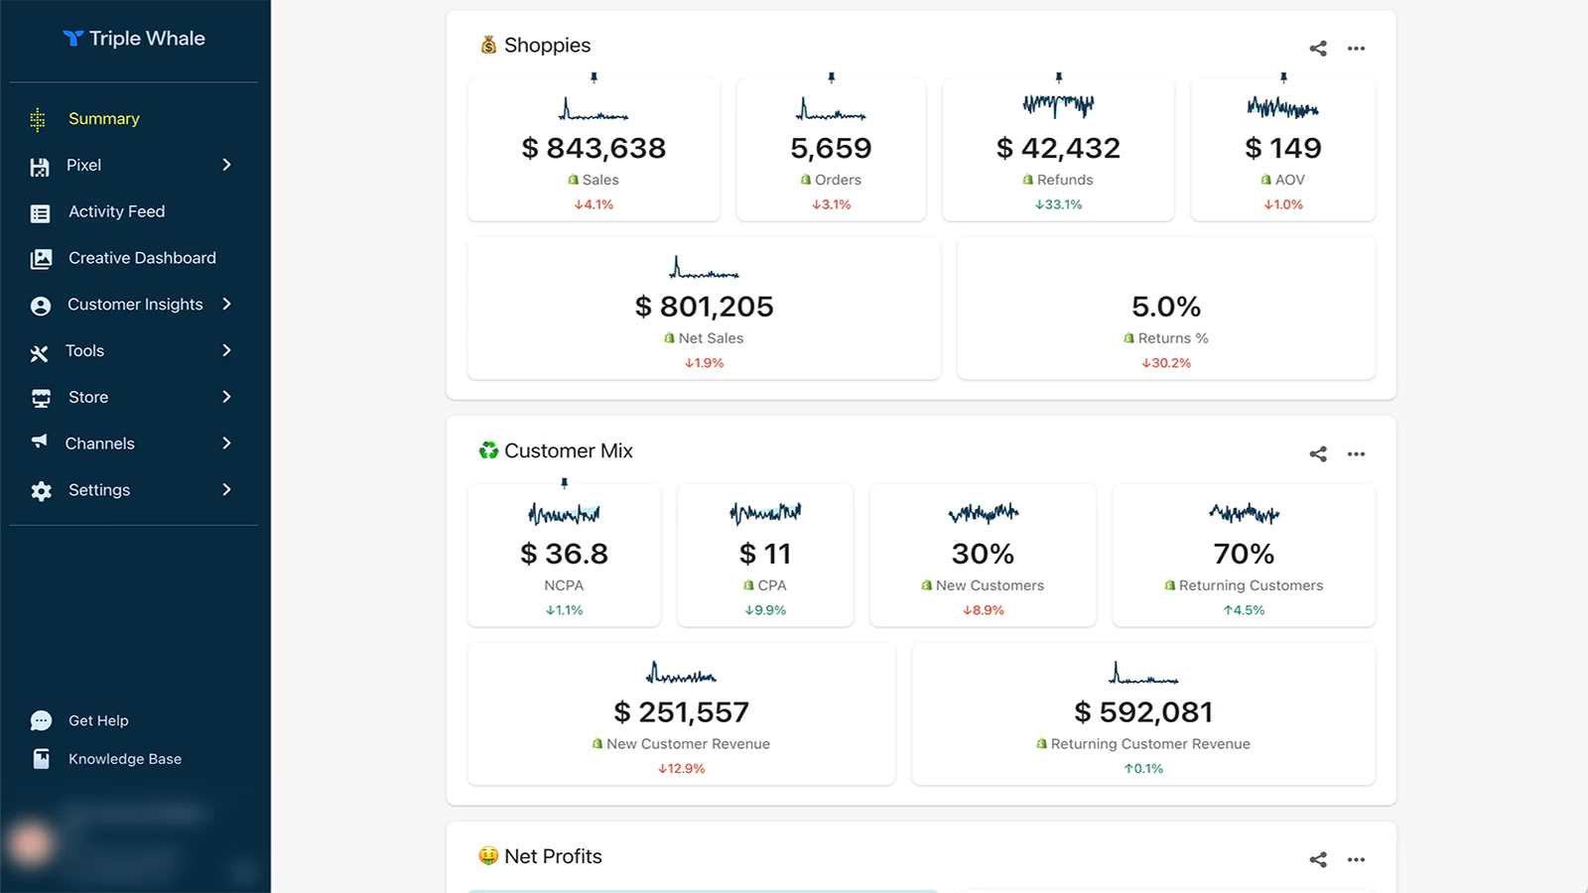Expand the Customer Insights submenu arrow
The height and width of the screenshot is (893, 1588).
226,305
